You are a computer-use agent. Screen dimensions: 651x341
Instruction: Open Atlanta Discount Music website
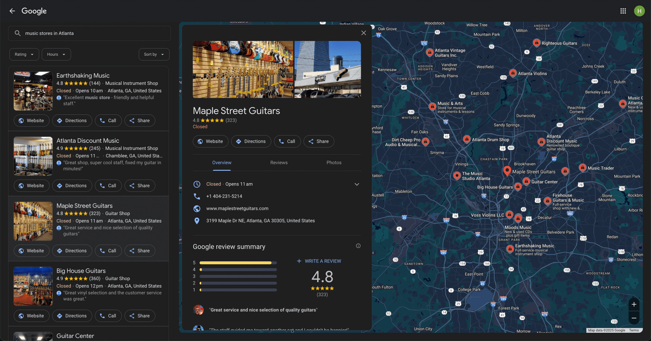[31, 186]
